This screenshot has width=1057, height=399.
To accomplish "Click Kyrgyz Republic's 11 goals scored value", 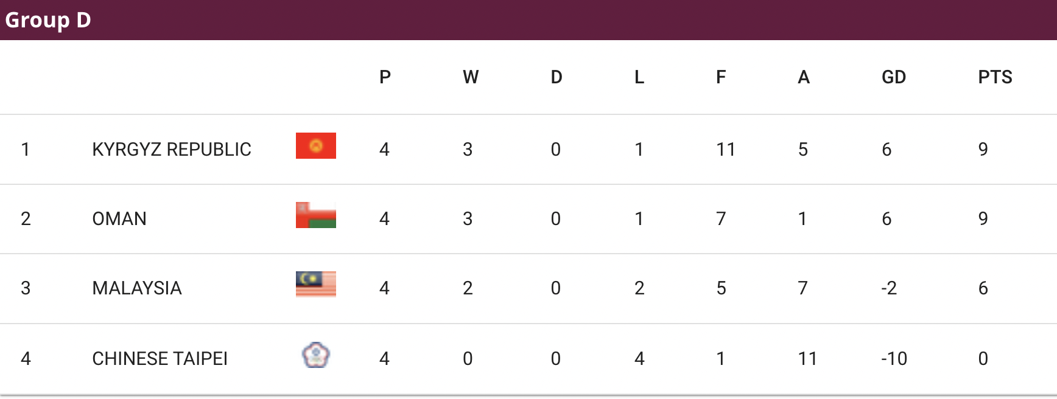I will point(726,149).
